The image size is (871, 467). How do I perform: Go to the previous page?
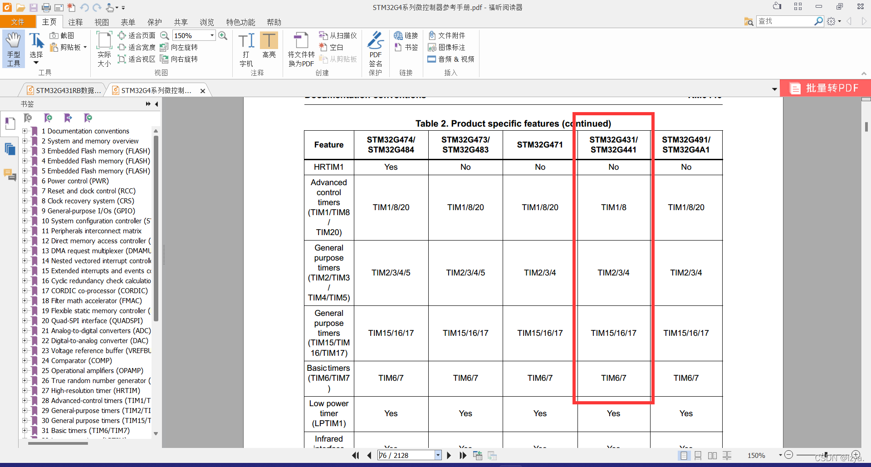pyautogui.click(x=369, y=455)
